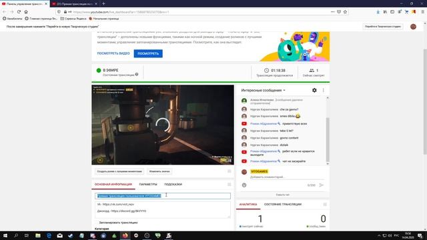Open chat three-dot more menu
The width and height of the screenshot is (427, 240).
pos(323,90)
